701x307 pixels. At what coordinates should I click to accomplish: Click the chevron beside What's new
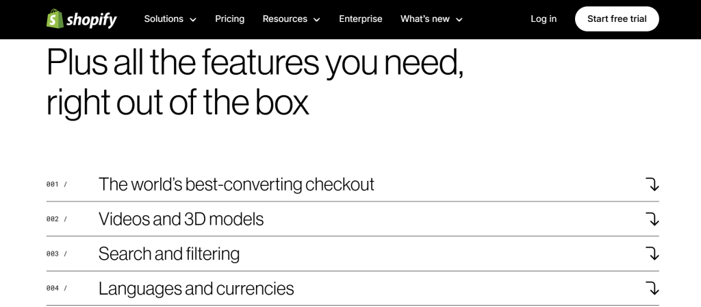click(459, 20)
